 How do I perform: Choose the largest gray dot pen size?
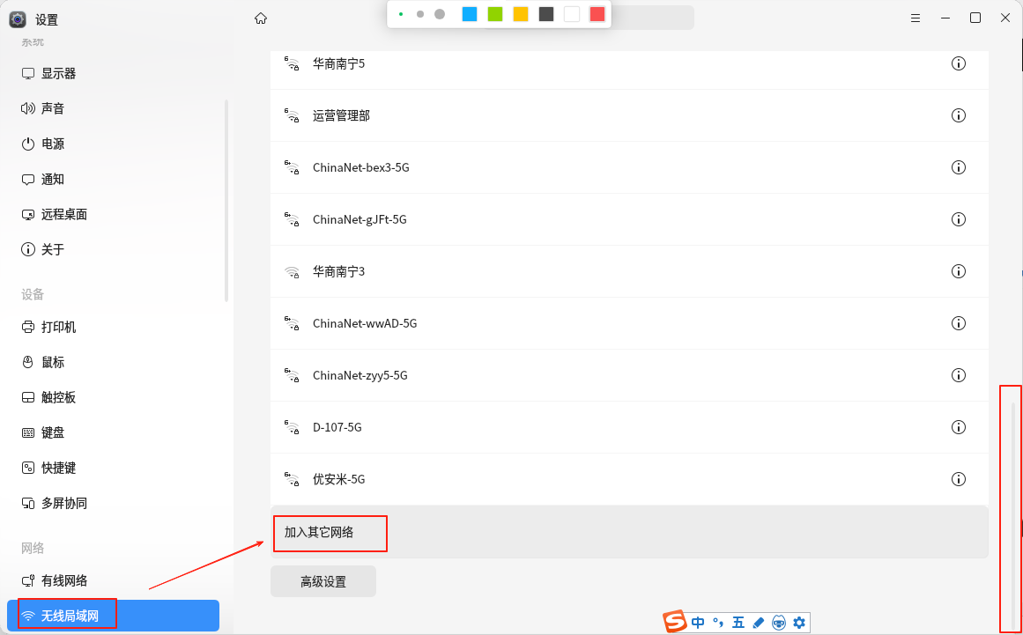tap(440, 14)
